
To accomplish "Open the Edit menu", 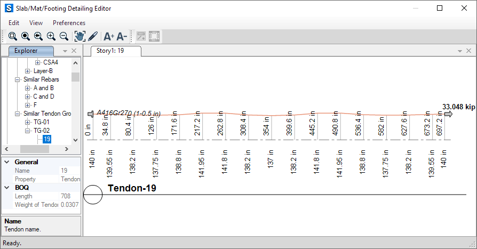I will click(14, 23).
